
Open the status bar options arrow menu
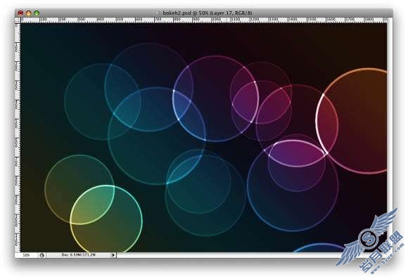113,255
